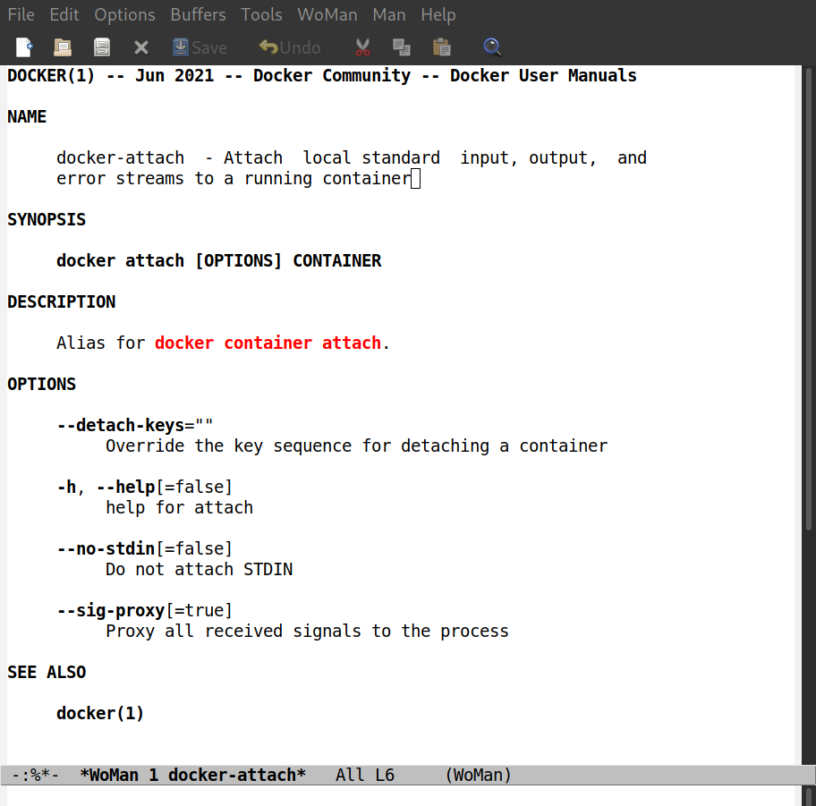
Task: Cut selection with the scissors icon
Action: coord(362,47)
